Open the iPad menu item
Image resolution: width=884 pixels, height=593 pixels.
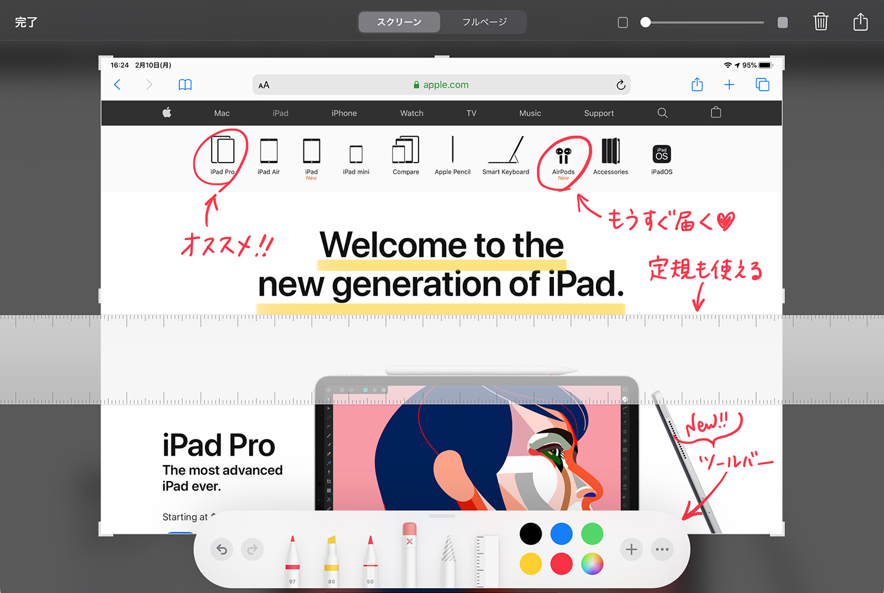[x=281, y=113]
